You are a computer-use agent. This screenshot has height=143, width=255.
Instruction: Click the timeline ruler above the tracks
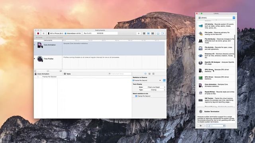[113, 40]
